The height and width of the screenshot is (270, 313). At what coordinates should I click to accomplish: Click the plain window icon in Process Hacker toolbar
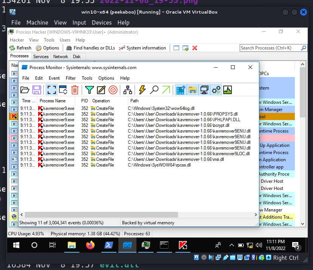[176, 48]
